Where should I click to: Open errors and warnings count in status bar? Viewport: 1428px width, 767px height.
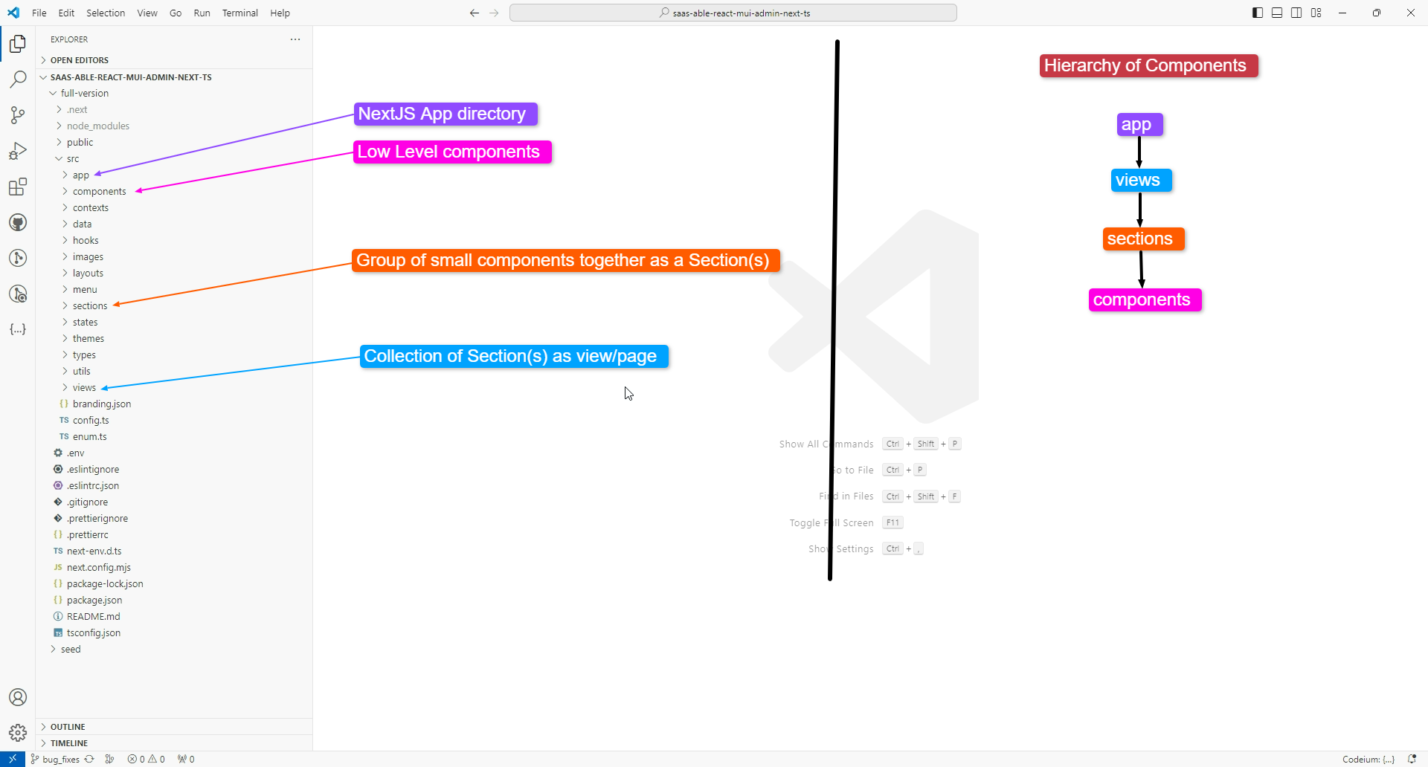point(146,760)
